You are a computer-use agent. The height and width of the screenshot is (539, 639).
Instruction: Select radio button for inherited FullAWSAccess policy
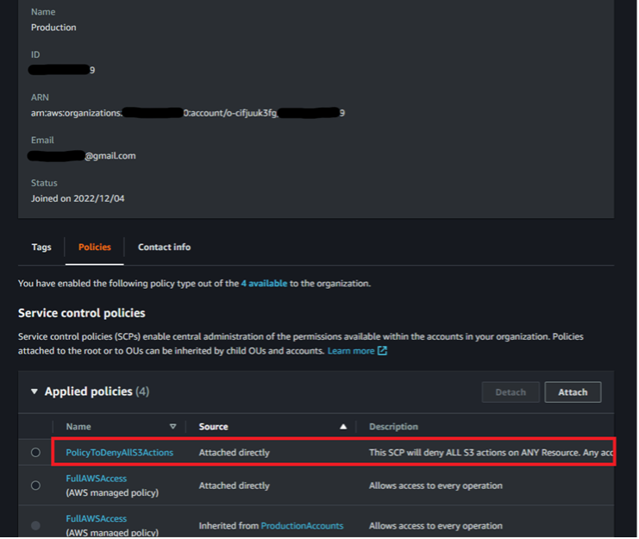(35, 525)
